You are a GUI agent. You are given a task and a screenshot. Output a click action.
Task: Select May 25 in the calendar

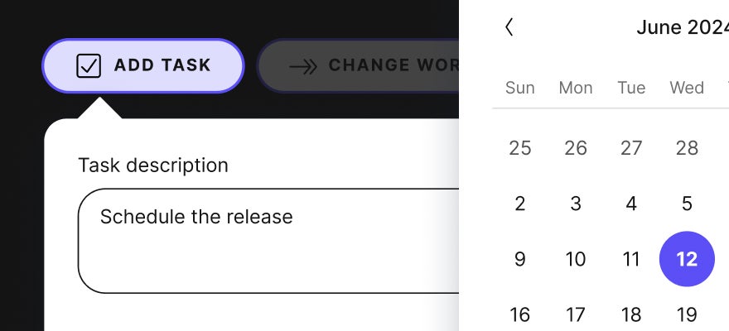click(519, 148)
